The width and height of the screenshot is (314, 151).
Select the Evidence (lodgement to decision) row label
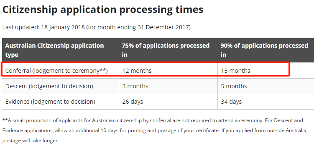click(x=50, y=102)
